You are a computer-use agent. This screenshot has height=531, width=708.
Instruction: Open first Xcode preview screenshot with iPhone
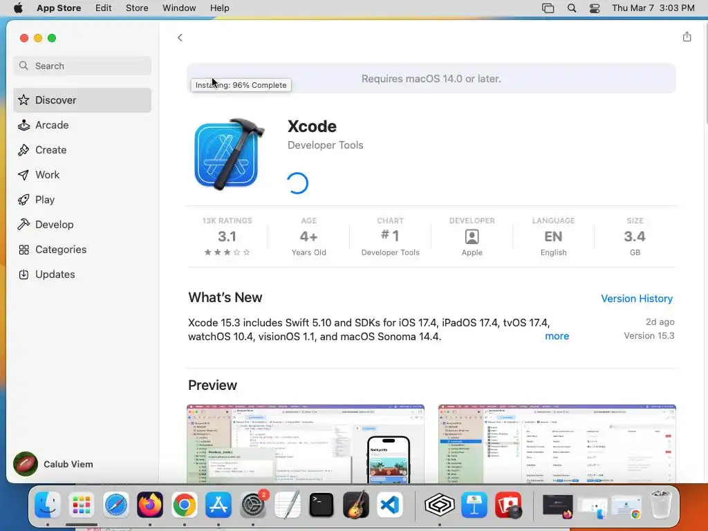click(x=305, y=444)
